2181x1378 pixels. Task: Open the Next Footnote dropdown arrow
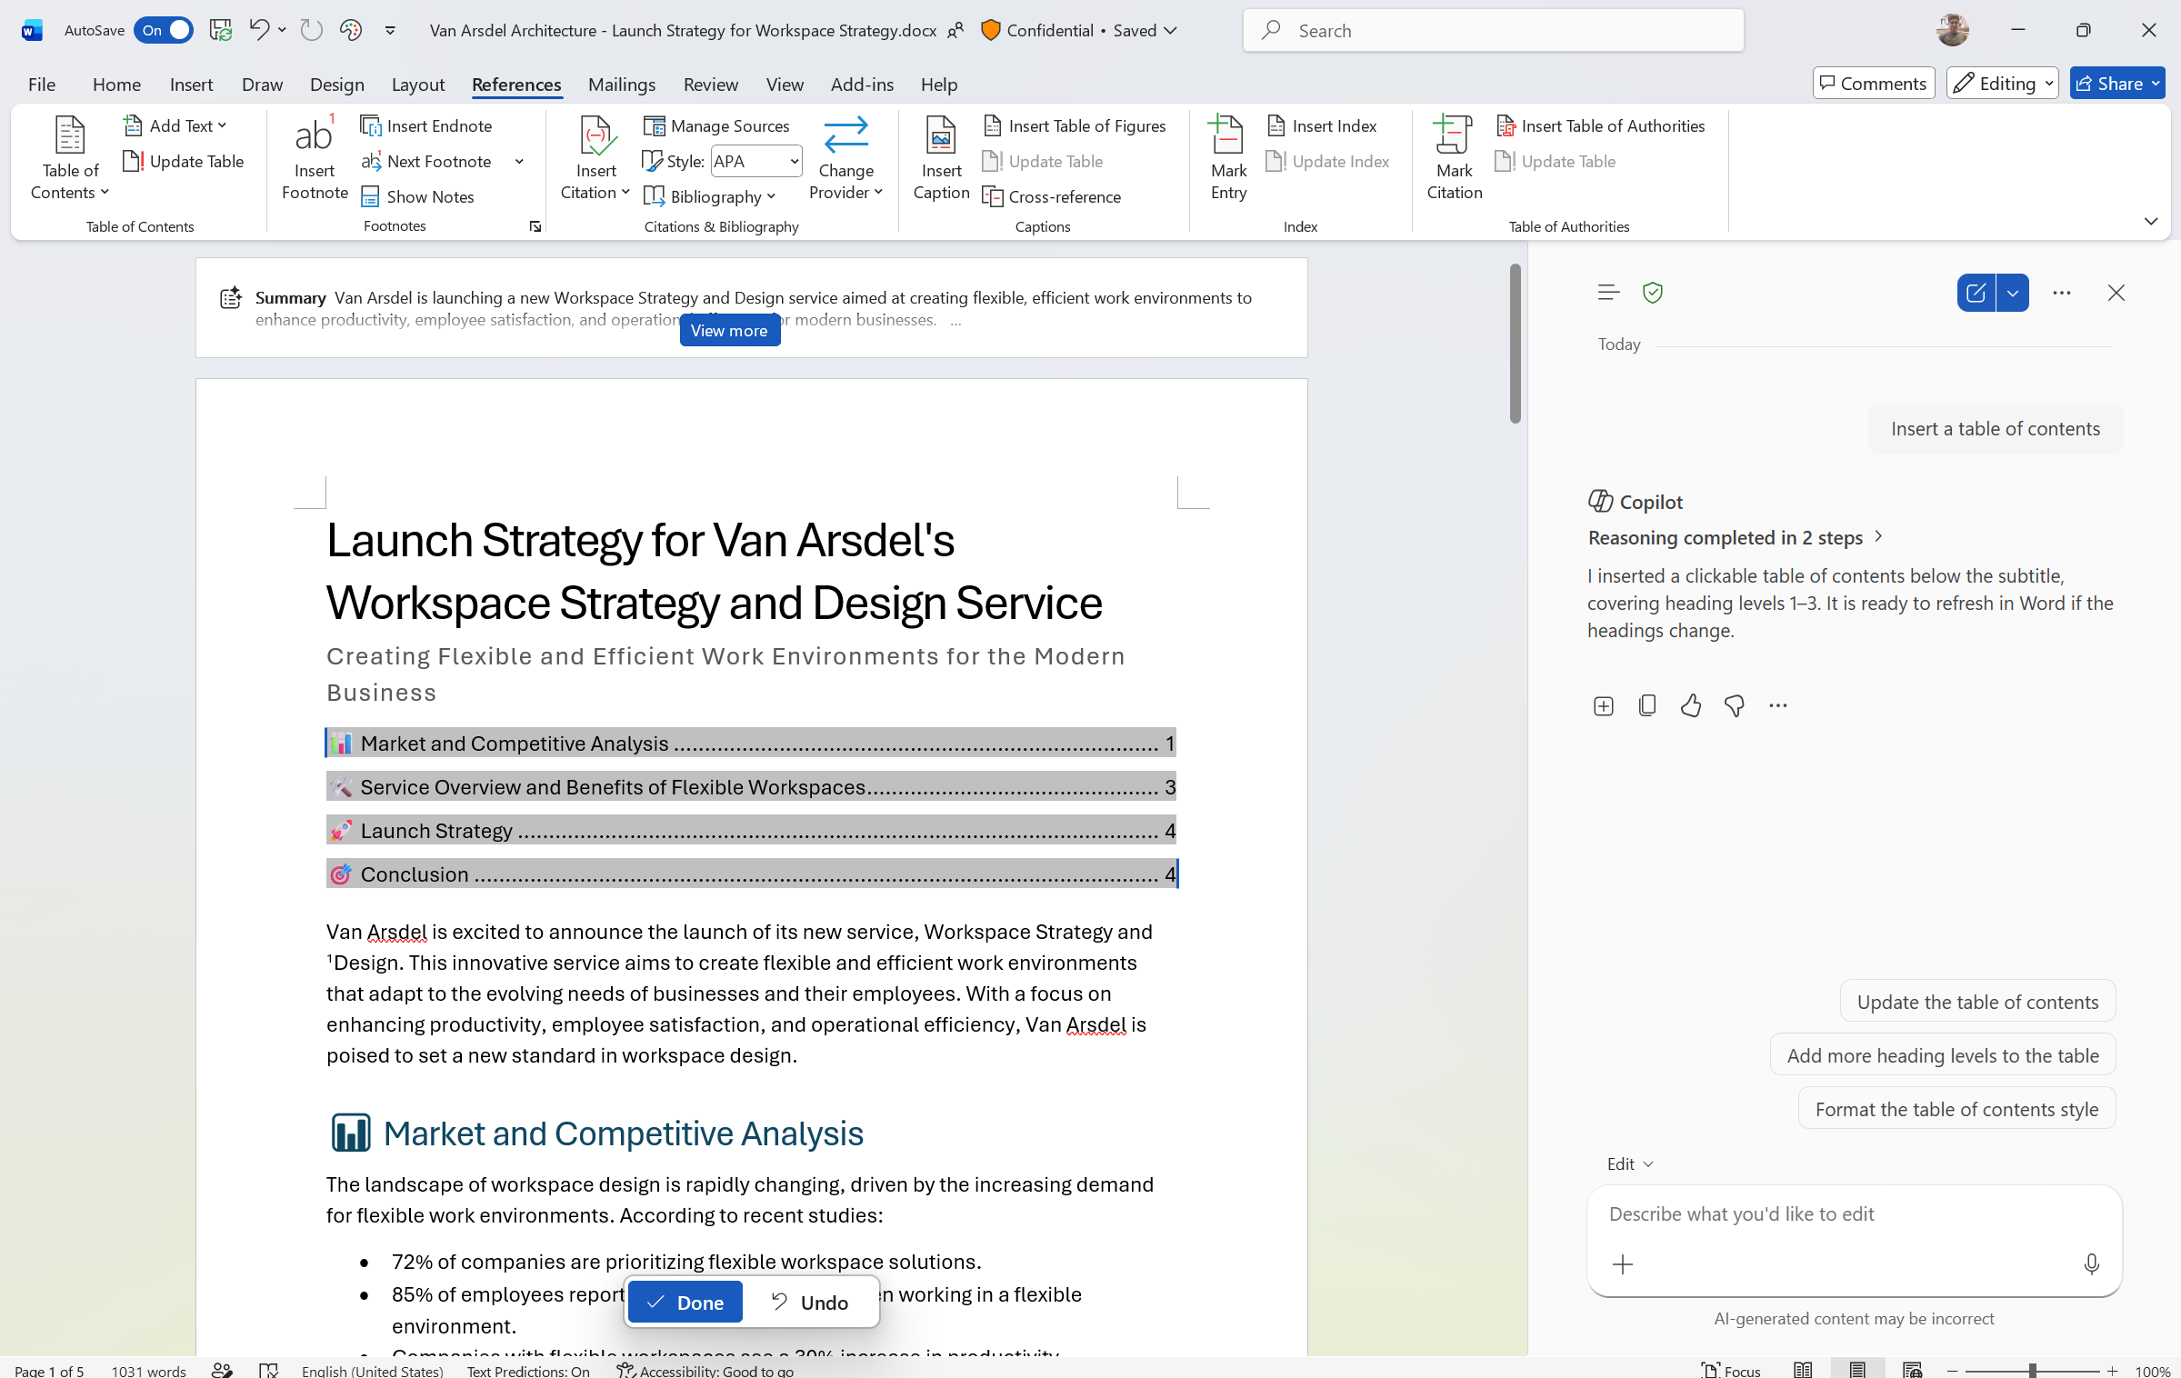coord(519,161)
